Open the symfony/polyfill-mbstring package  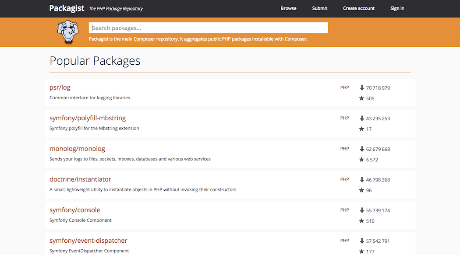pos(88,118)
